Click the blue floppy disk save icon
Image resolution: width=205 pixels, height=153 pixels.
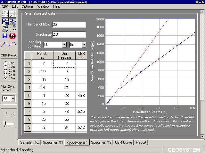point(5,36)
